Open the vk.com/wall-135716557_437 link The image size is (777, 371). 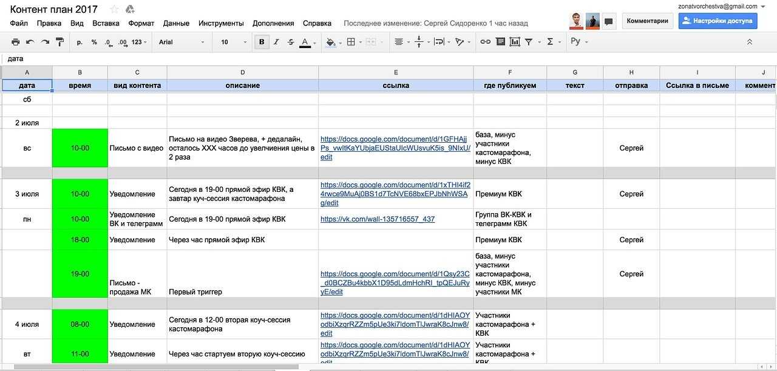coord(378,219)
